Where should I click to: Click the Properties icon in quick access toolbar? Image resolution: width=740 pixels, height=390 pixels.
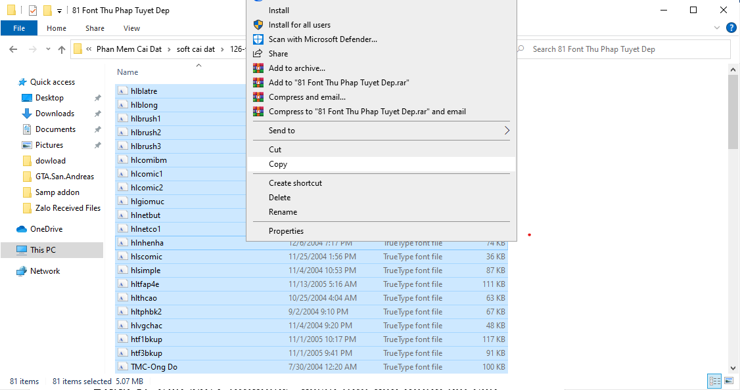click(x=33, y=11)
